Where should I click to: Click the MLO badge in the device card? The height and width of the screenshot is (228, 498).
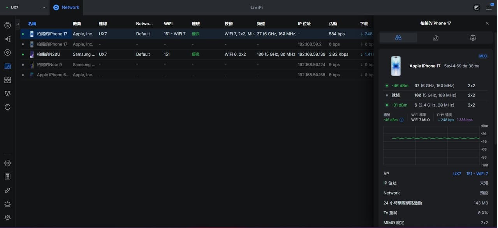(x=483, y=56)
